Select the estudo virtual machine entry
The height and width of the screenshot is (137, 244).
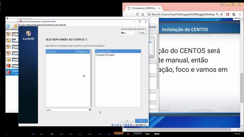[12, 34]
